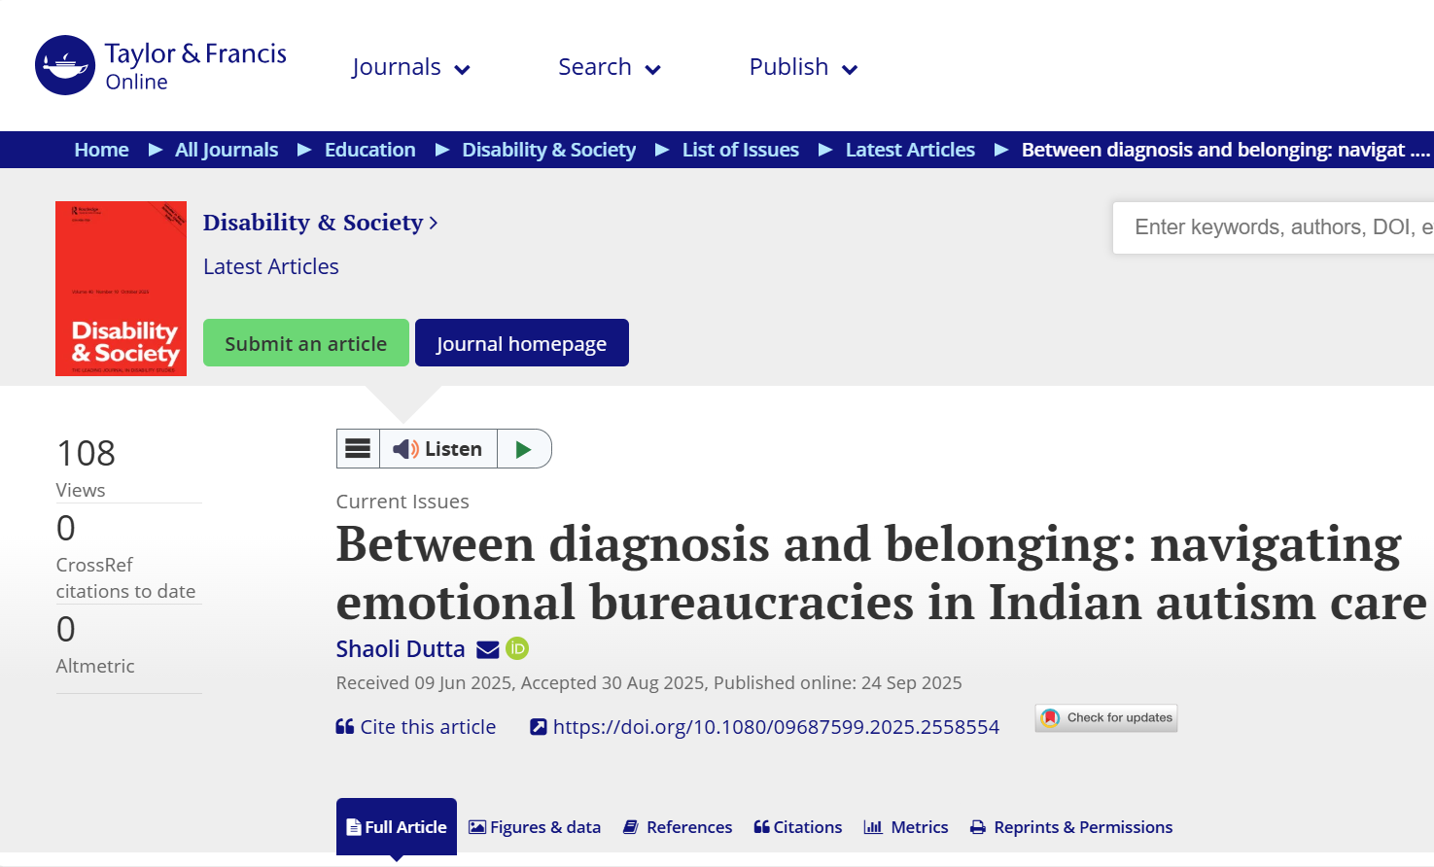Screen dimensions: 1434x867
Task: Click the Journal homepage button
Action: coord(522,343)
